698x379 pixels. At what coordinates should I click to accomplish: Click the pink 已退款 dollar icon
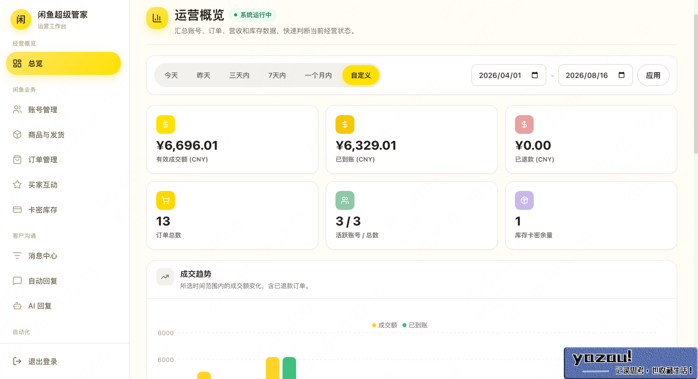tap(524, 124)
